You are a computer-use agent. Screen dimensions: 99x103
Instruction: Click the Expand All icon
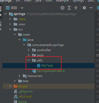pos(69,8)
